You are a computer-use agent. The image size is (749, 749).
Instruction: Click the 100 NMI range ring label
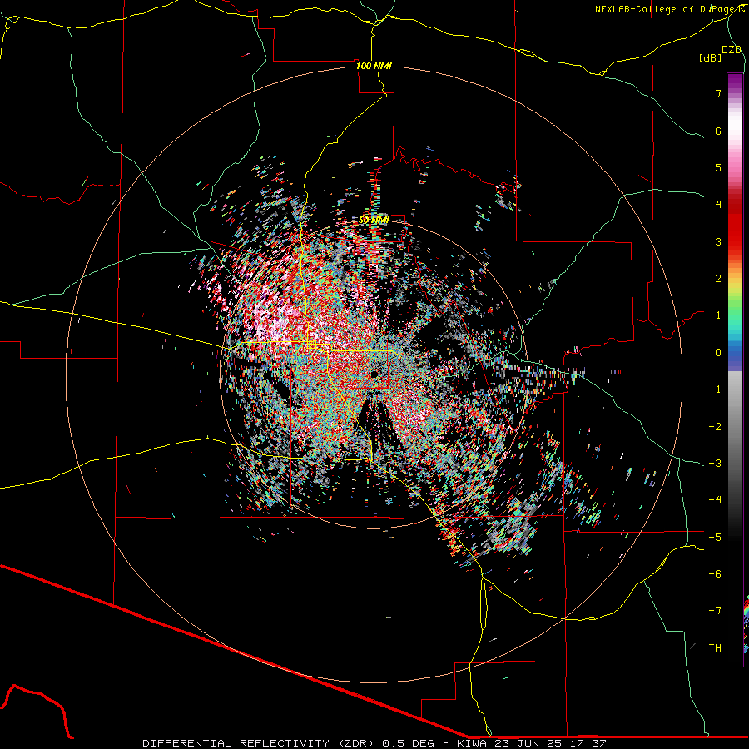pos(374,66)
